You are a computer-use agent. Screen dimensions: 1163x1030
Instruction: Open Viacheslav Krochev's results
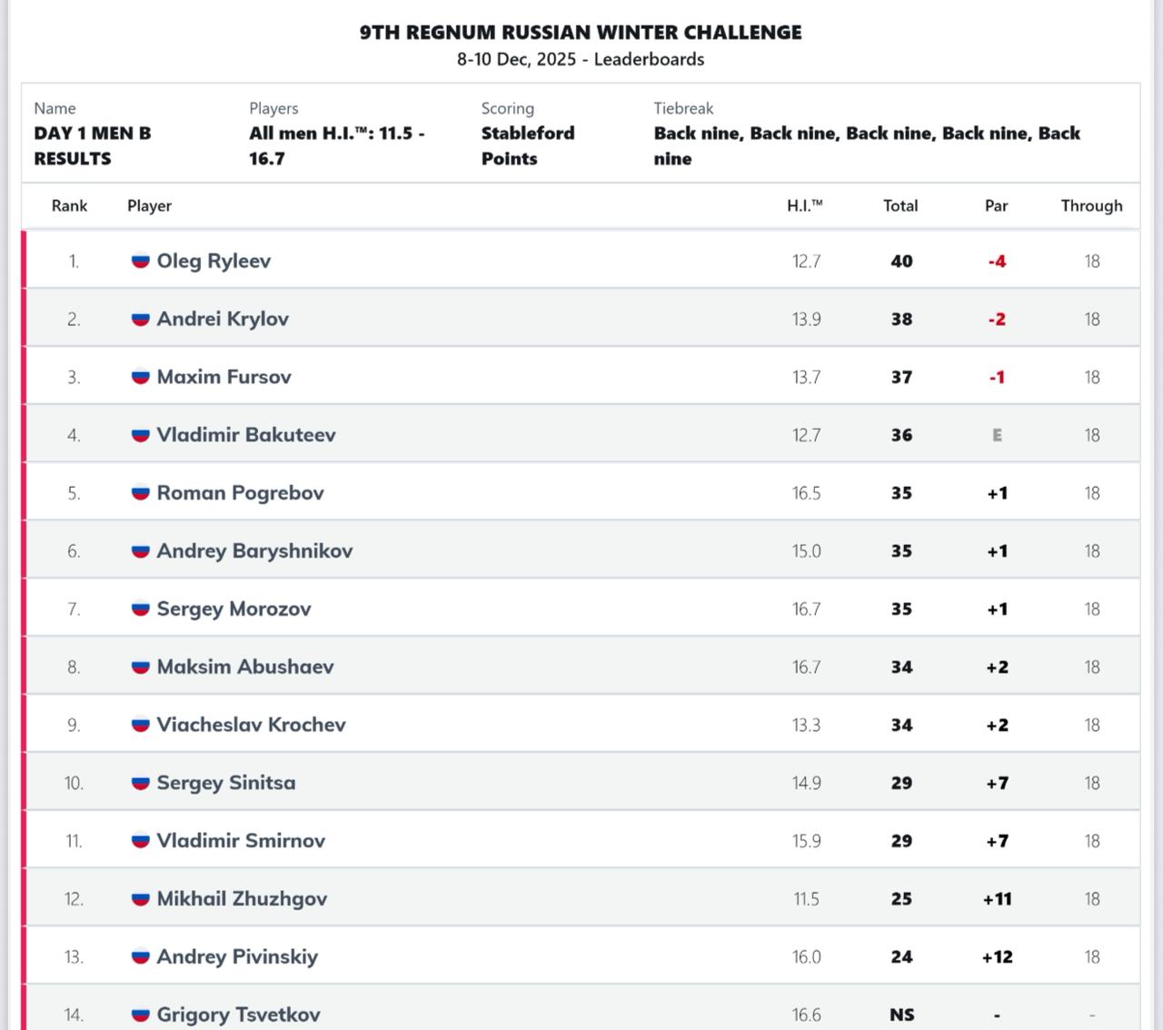[251, 725]
